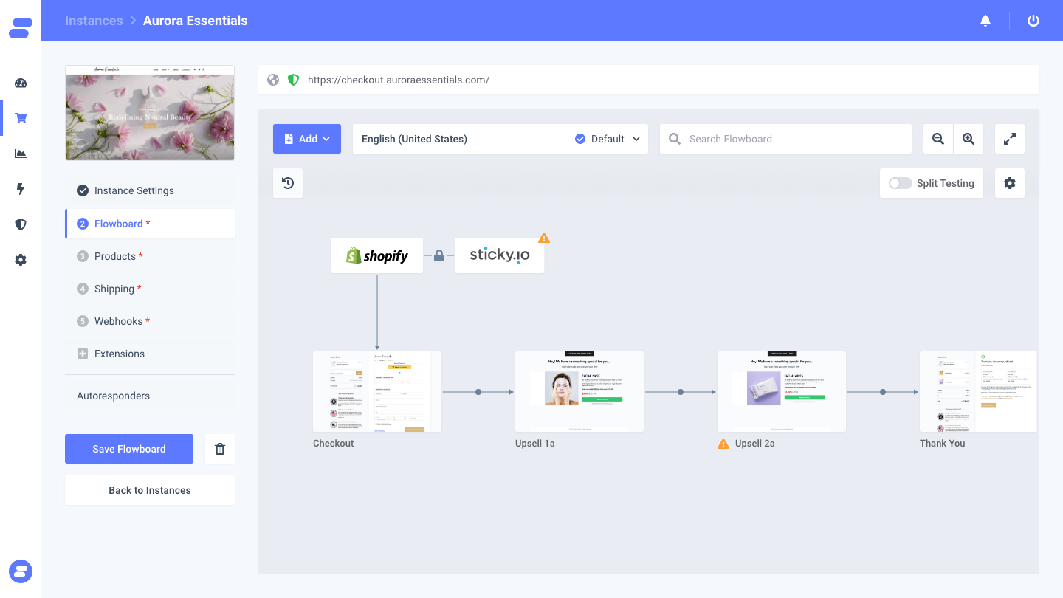1063x598 pixels.
Task: Open the shield sidebar icon
Action: coord(21,224)
